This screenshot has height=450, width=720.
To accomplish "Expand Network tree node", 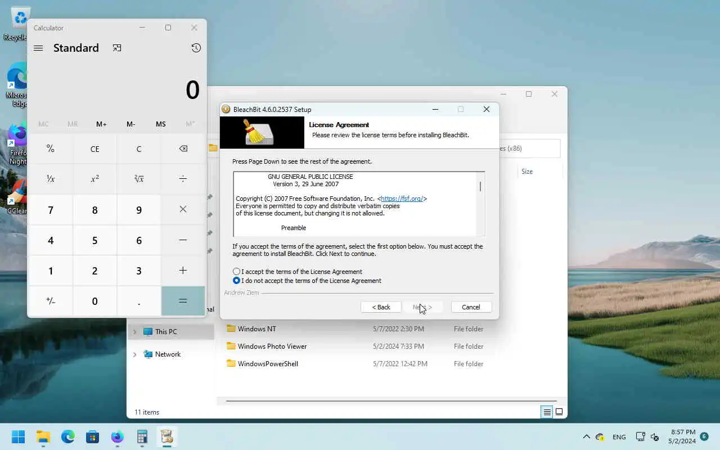I will pos(134,354).
